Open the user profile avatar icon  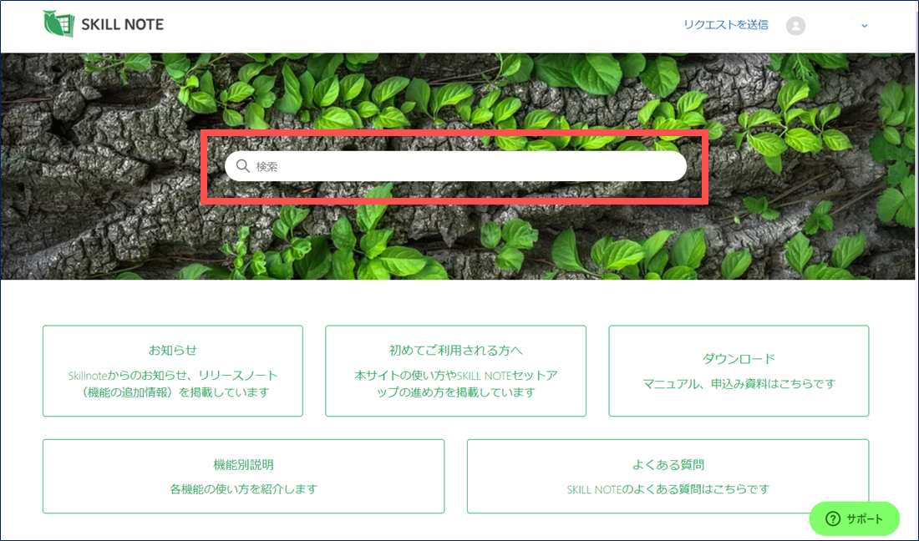point(796,26)
